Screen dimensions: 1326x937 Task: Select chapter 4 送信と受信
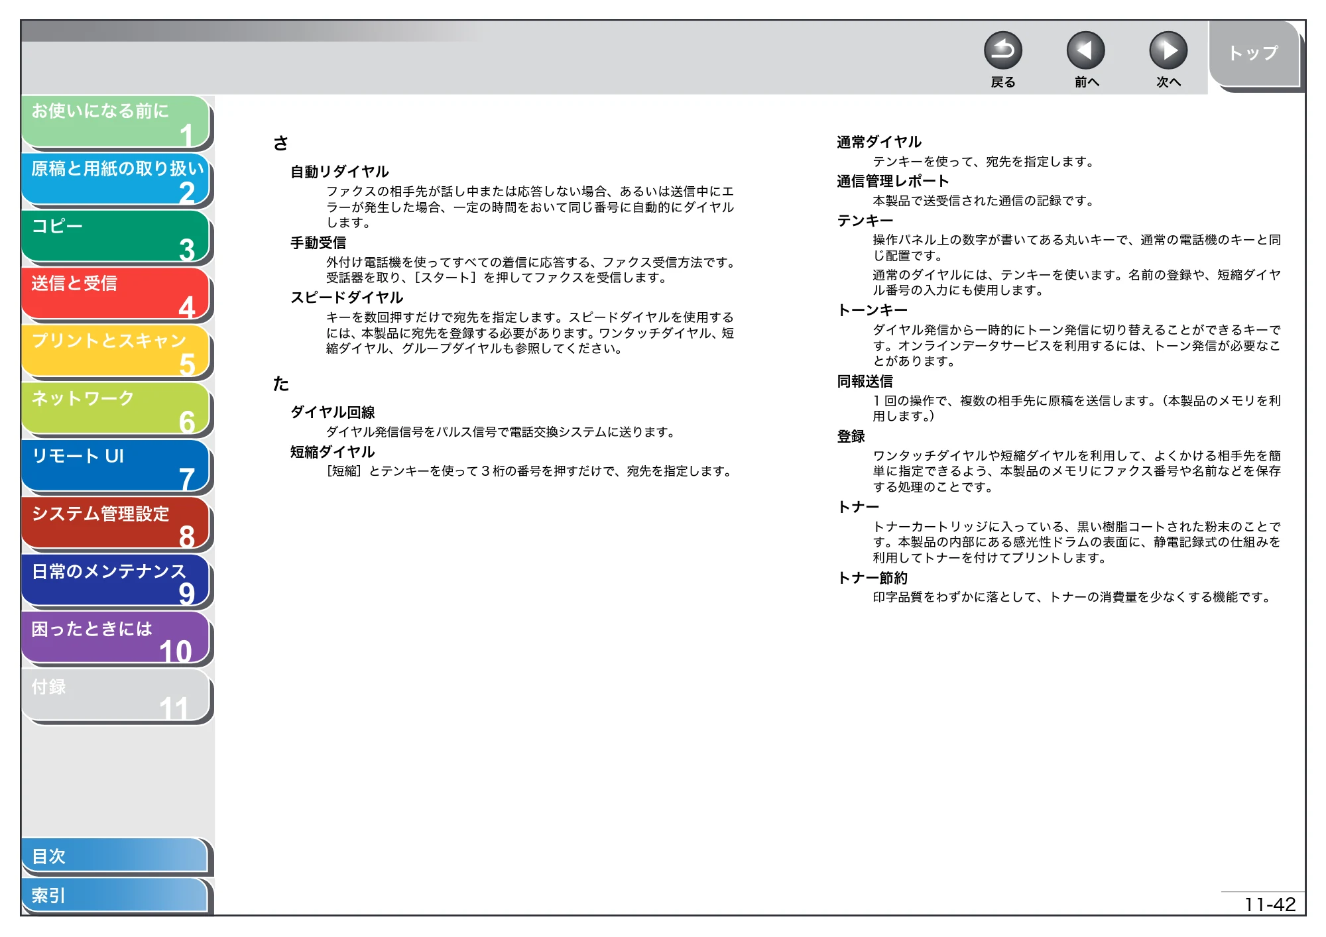coord(116,294)
